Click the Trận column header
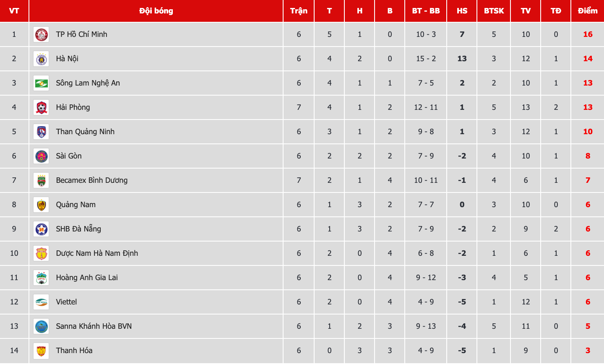Image resolution: width=604 pixels, height=364 pixels. pyautogui.click(x=299, y=11)
